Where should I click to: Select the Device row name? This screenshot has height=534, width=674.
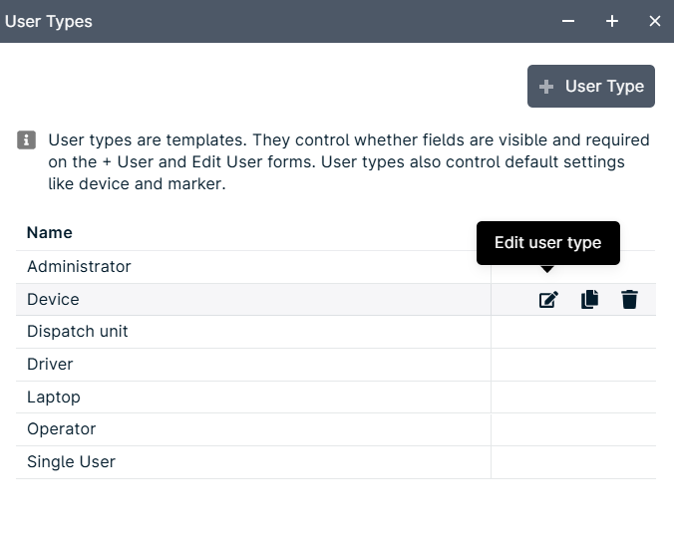point(53,300)
